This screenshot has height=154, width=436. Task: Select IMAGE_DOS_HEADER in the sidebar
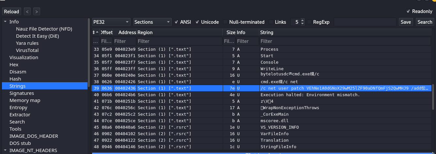coord(34,136)
